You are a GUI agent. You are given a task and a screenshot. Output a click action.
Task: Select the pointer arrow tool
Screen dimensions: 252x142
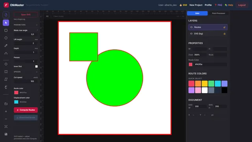tap(6, 23)
